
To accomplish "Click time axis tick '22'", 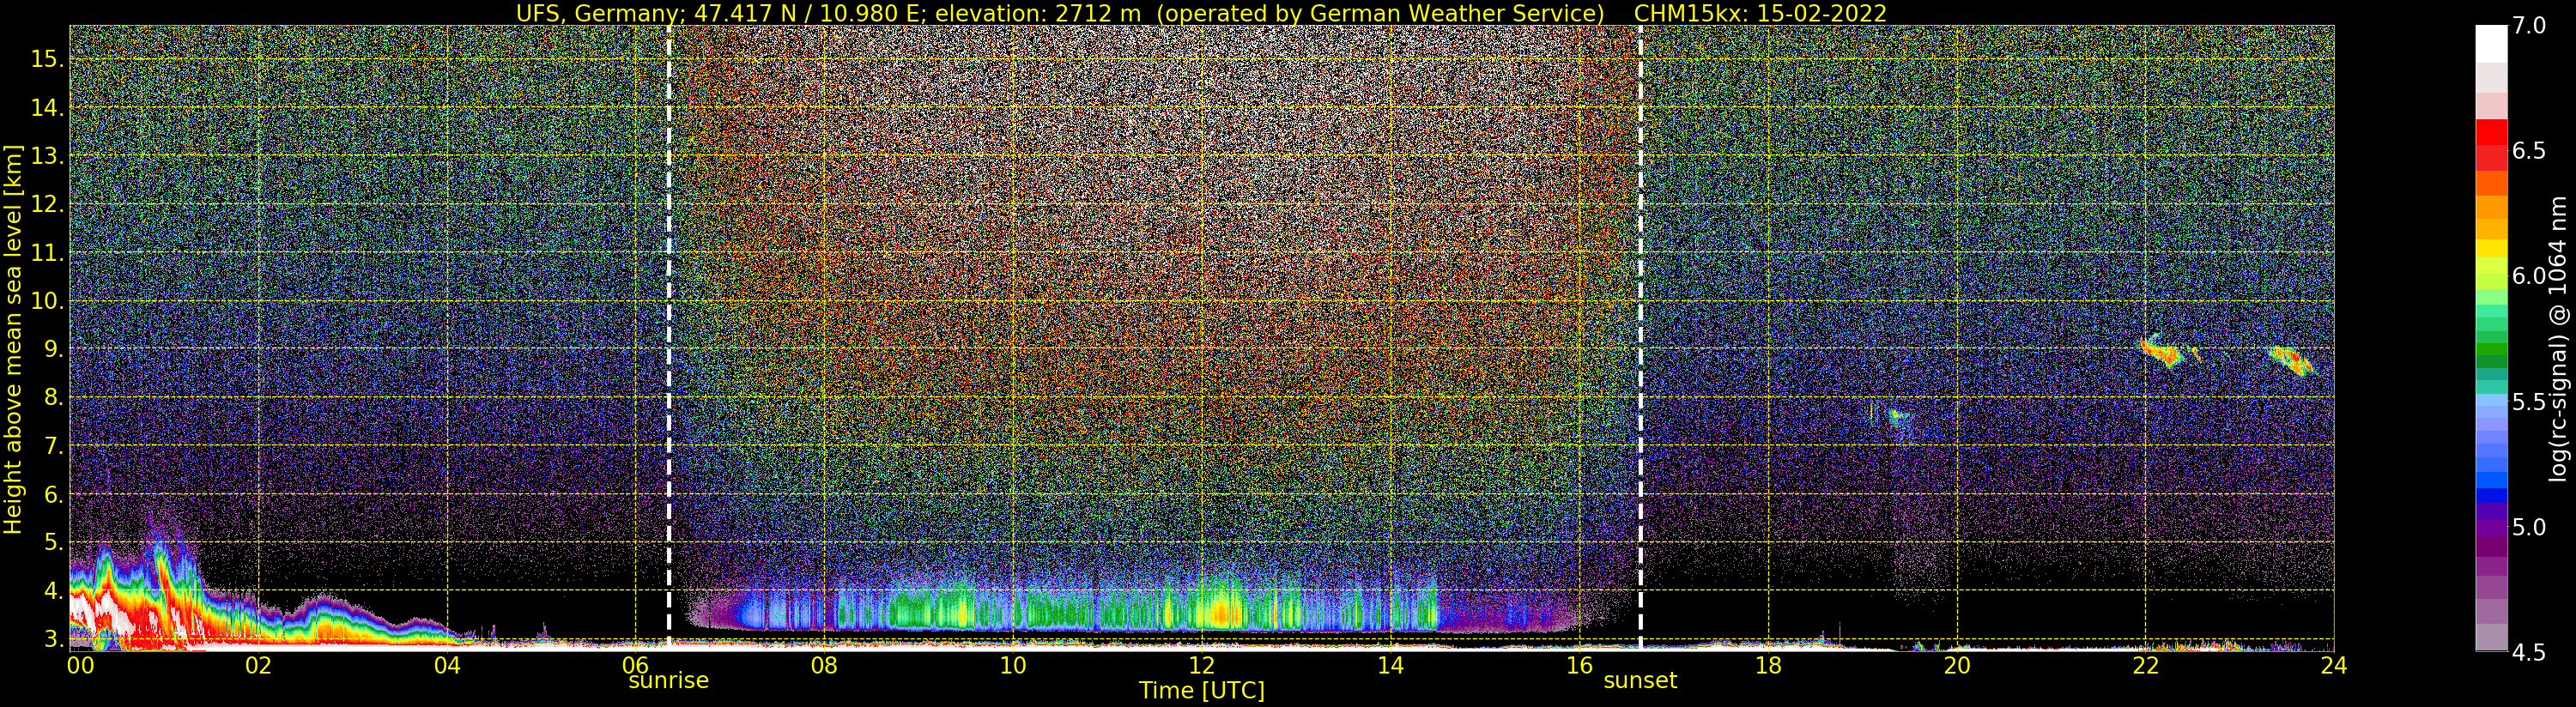I will pos(2145,665).
